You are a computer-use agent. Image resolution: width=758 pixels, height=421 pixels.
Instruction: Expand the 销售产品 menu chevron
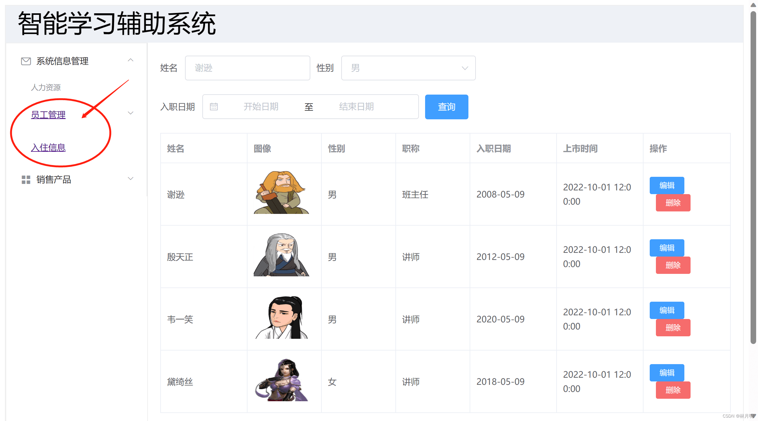tap(131, 179)
